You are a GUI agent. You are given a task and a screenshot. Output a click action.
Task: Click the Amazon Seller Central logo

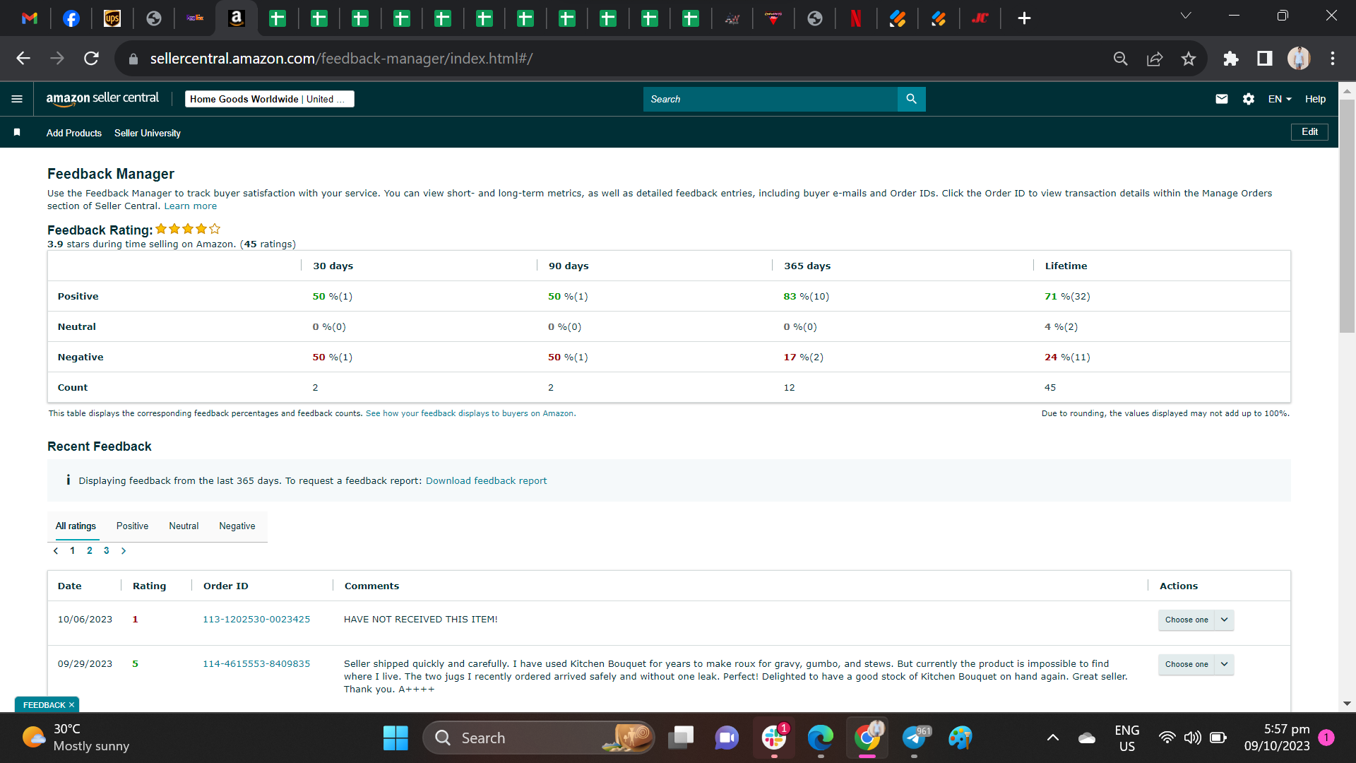102,99
